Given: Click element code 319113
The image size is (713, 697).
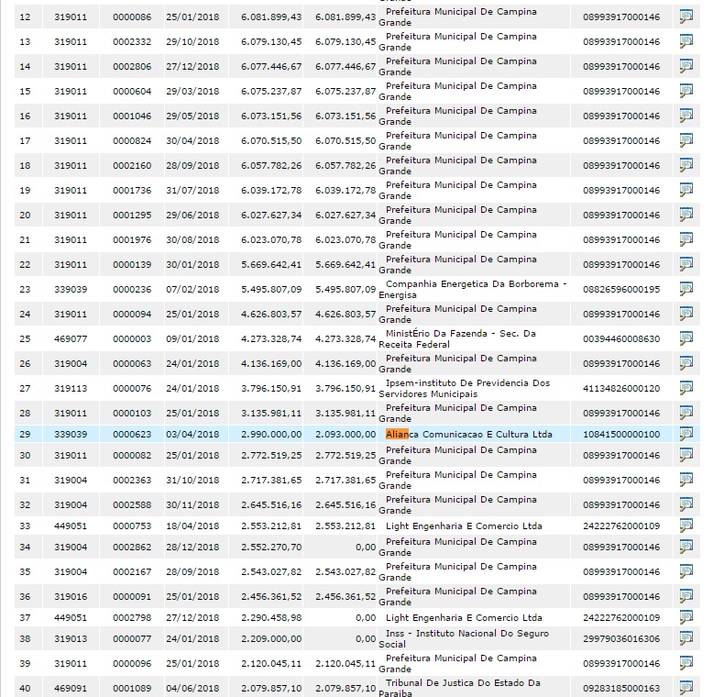Looking at the screenshot, I should 71,388.
